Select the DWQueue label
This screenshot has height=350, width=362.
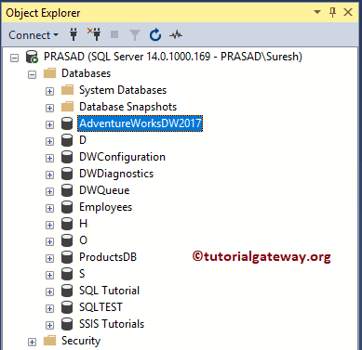click(104, 190)
